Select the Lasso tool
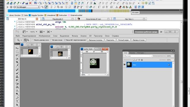The width and height of the screenshot is (190, 107). pyautogui.click(x=17, y=55)
